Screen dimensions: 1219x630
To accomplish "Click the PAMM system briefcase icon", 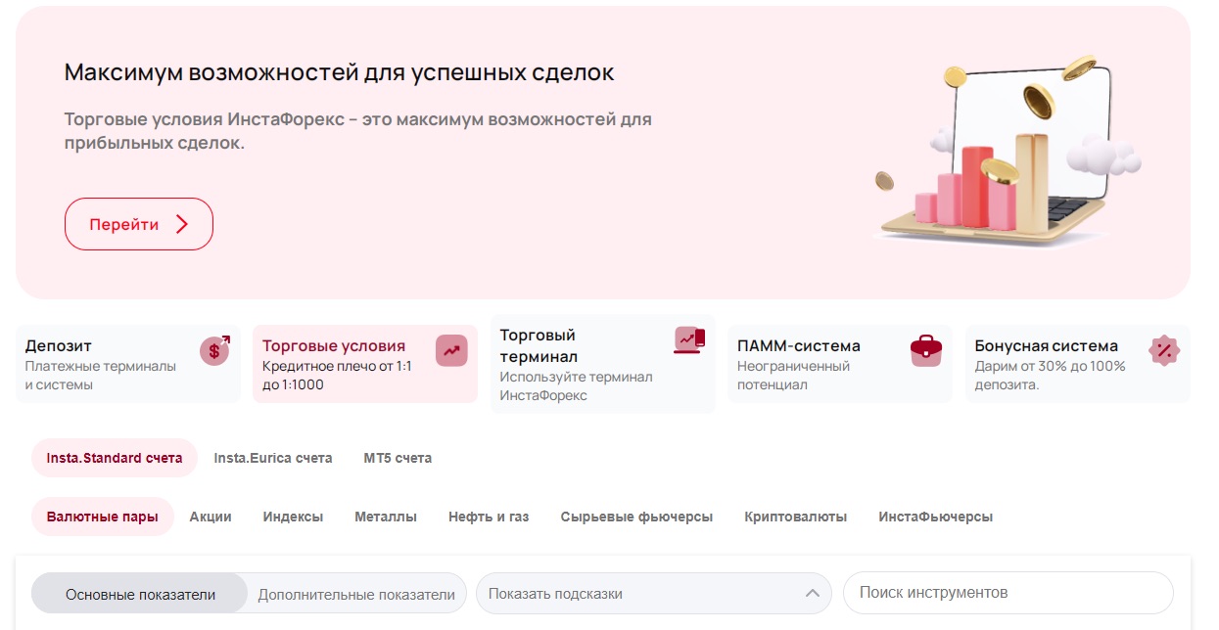I will 926,350.
